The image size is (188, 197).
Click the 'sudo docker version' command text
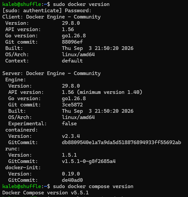81,4
